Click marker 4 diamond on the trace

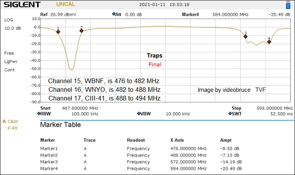point(269,42)
